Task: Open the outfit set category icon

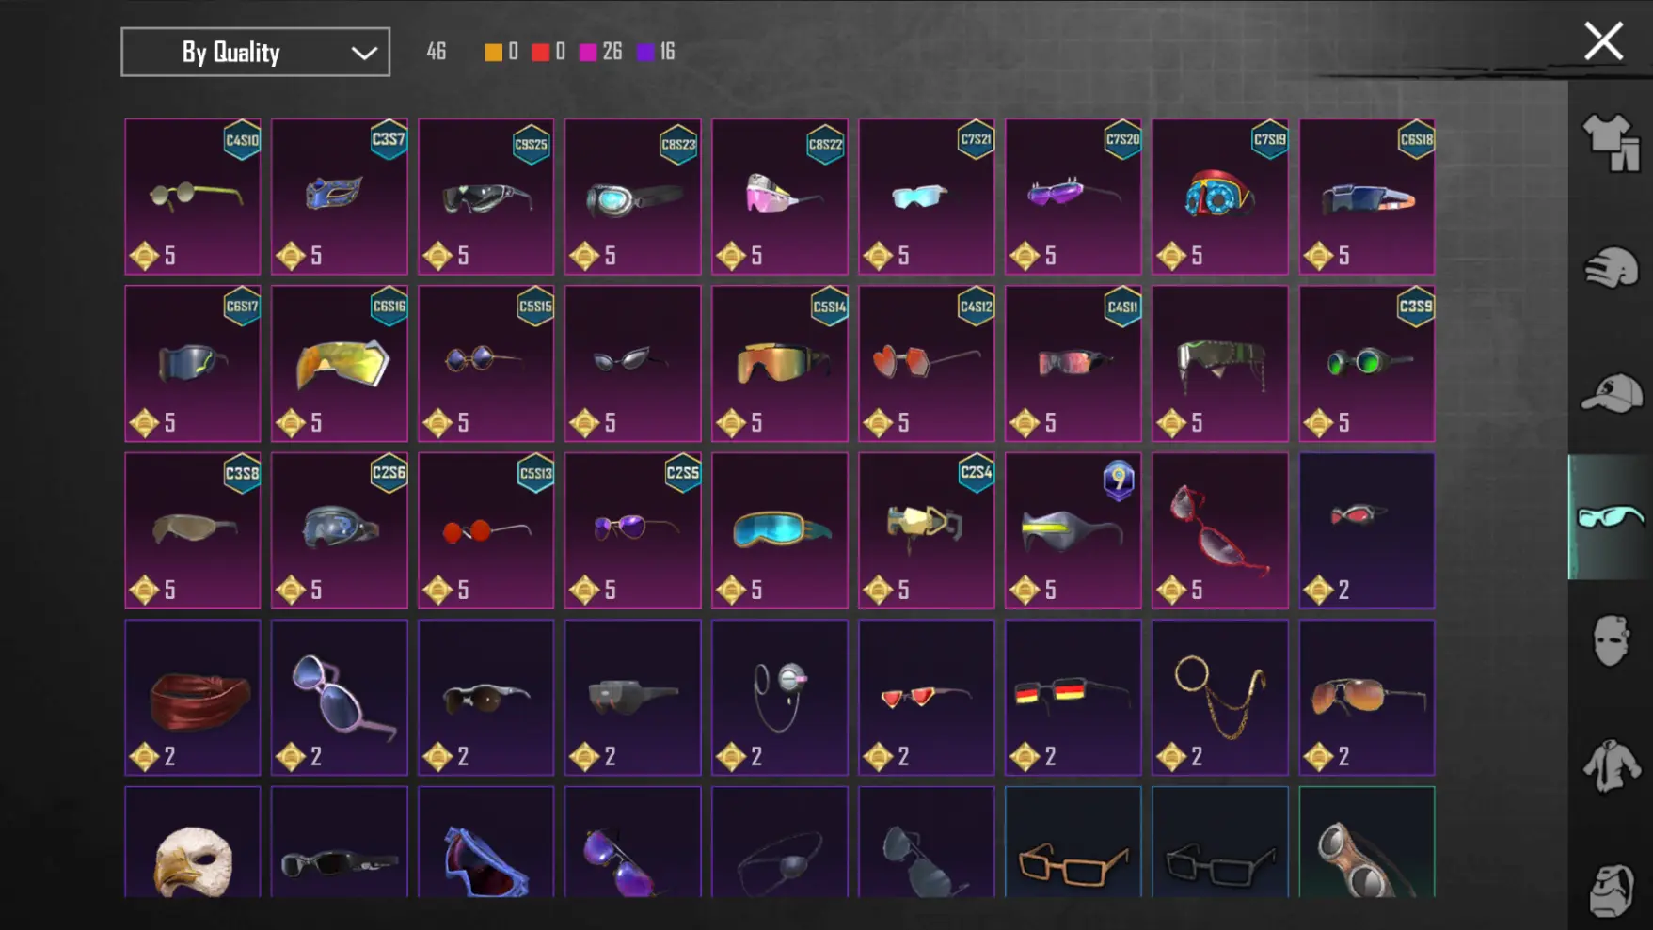Action: pos(1611,143)
